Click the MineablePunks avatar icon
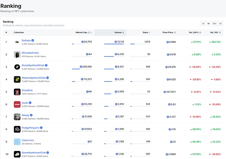Screen dimensions: 226x159 (x=17, y=54)
